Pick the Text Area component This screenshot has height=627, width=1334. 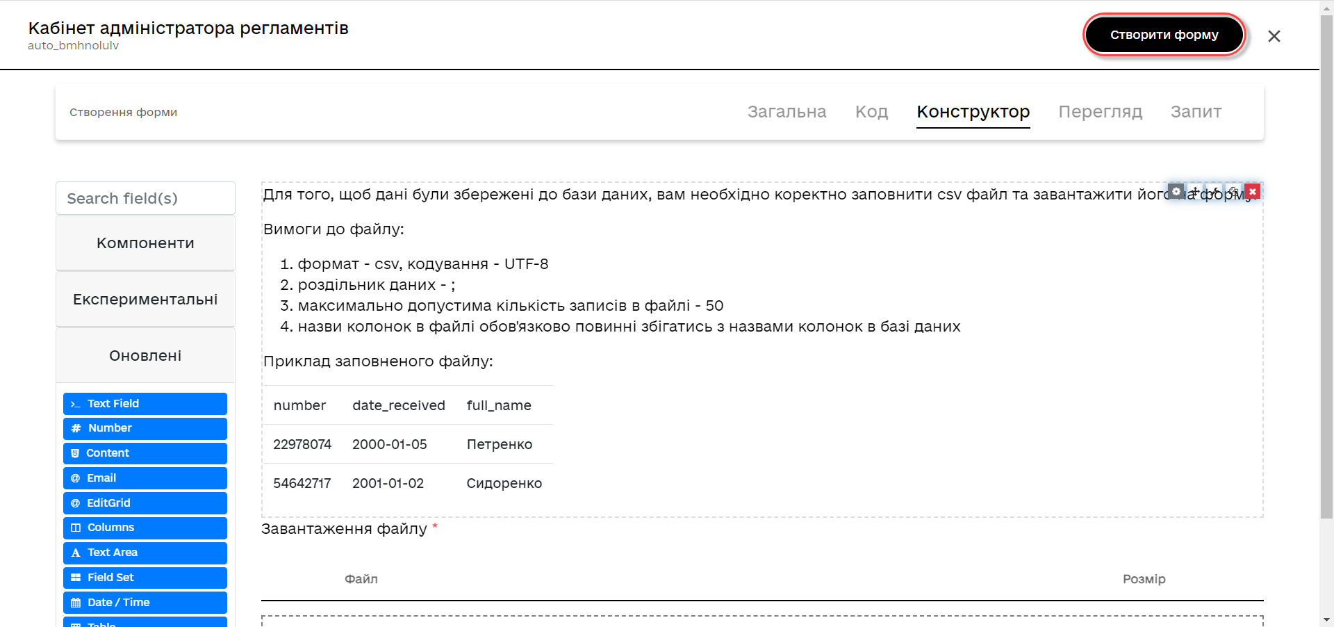tap(145, 553)
